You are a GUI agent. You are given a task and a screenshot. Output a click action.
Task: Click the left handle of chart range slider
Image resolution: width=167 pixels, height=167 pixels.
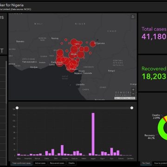point(17,108)
